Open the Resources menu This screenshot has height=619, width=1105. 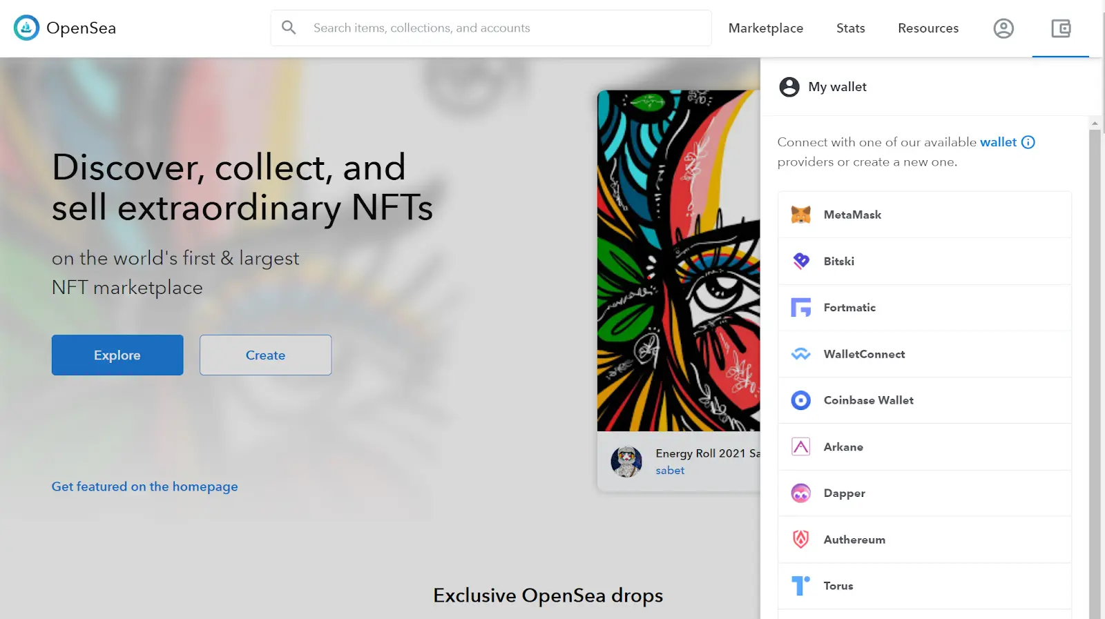point(928,28)
